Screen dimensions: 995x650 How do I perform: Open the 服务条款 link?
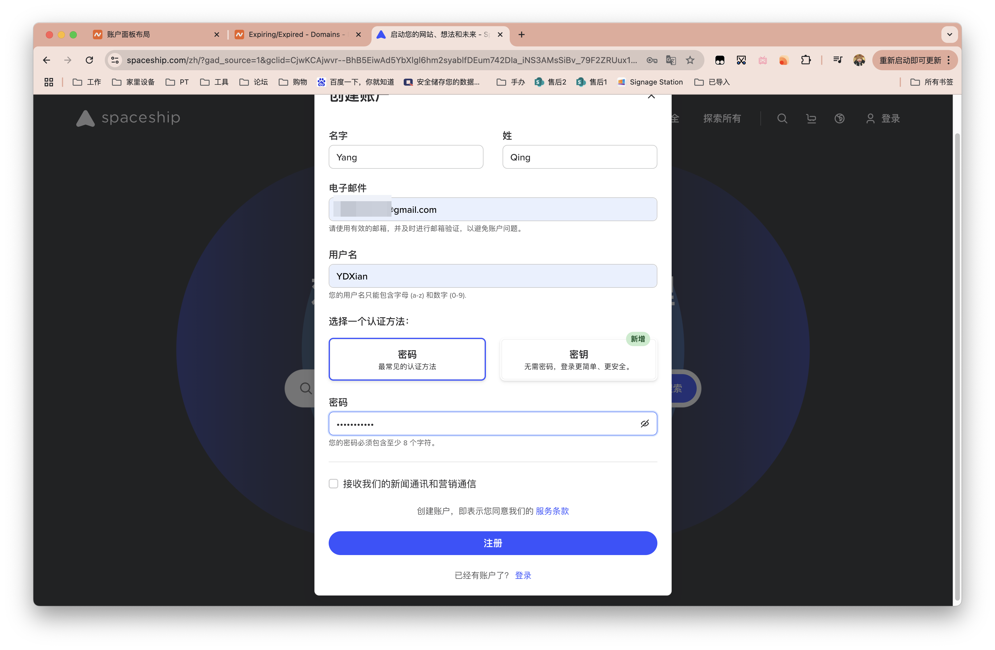[552, 511]
